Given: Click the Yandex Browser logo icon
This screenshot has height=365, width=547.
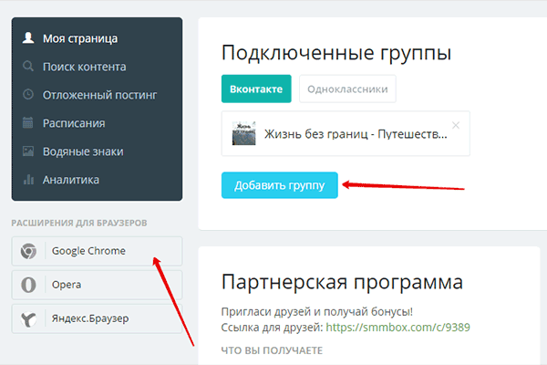Looking at the screenshot, I should (28, 318).
